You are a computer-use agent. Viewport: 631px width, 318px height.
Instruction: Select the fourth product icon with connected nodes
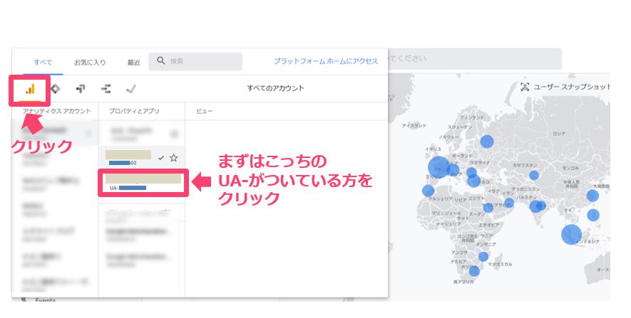click(x=106, y=89)
